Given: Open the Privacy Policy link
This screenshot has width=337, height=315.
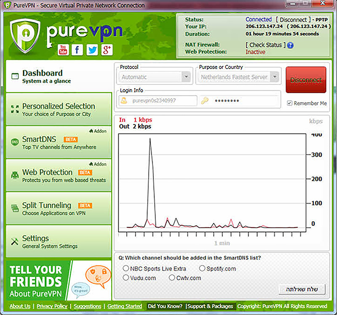Looking at the screenshot, I should 52,306.
